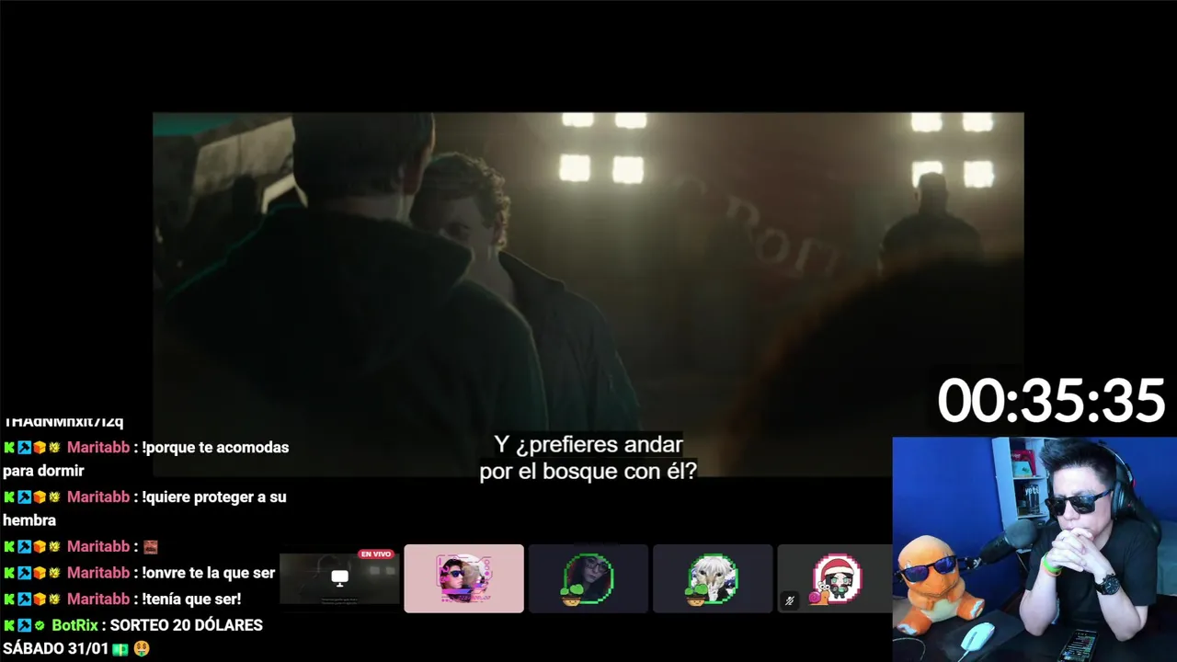Click the main movie video player
Viewport: 1177px width, 662px height.
point(588,294)
